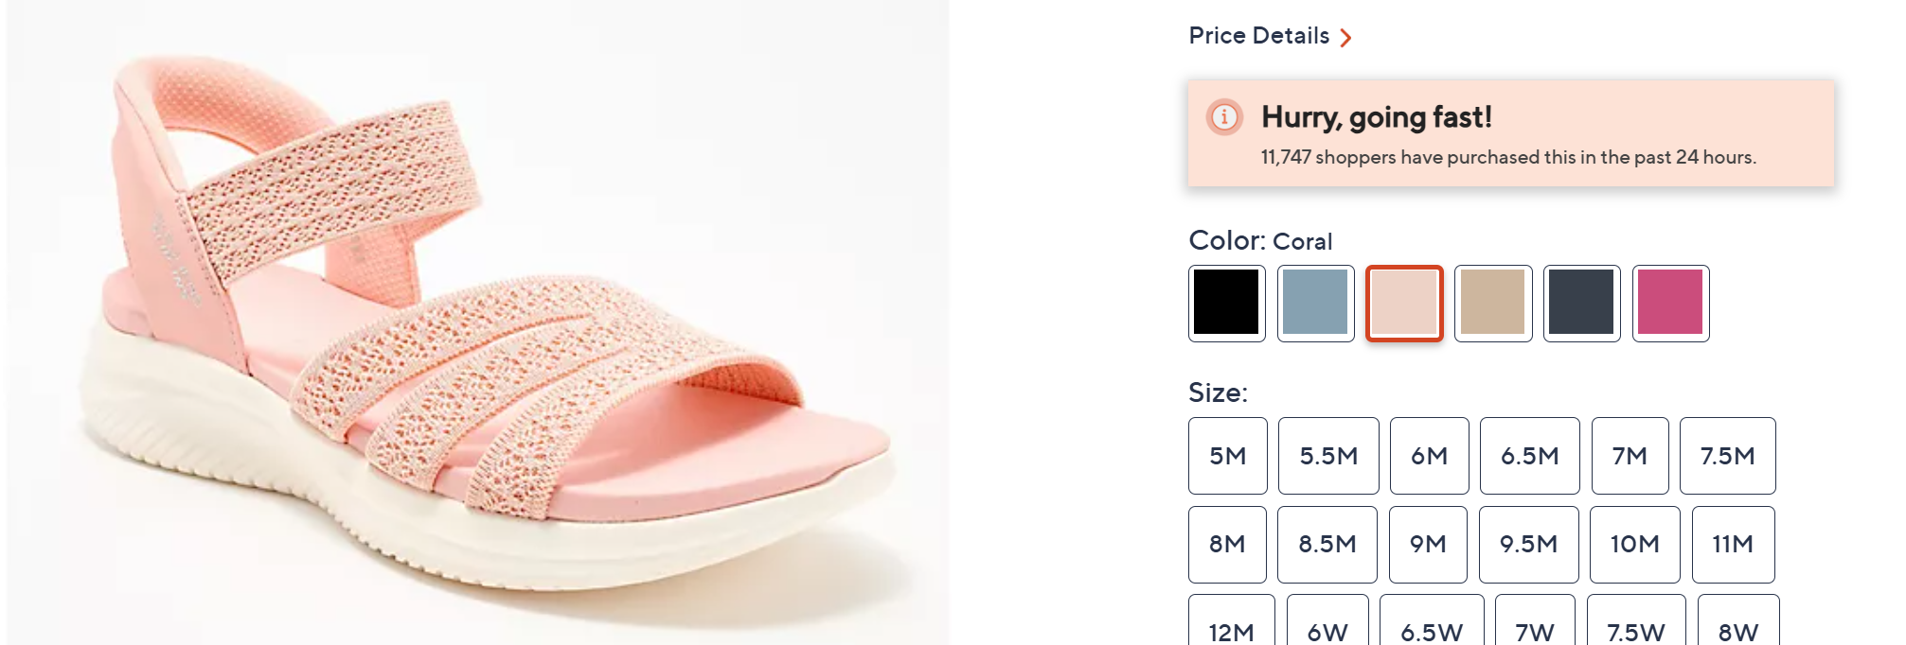Click size 9.5M option
Image resolution: width=1906 pixels, height=645 pixels.
click(1528, 545)
